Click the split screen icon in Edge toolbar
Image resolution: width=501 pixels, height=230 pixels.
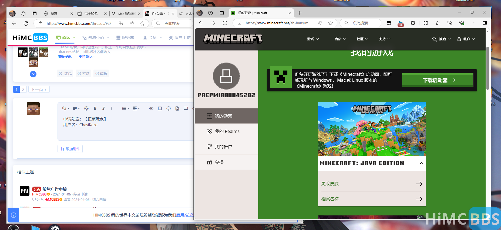[x=426, y=23]
